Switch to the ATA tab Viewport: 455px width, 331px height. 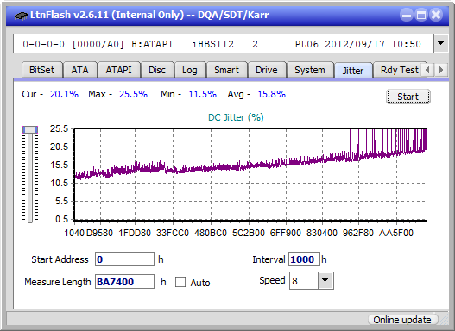pyautogui.click(x=79, y=70)
